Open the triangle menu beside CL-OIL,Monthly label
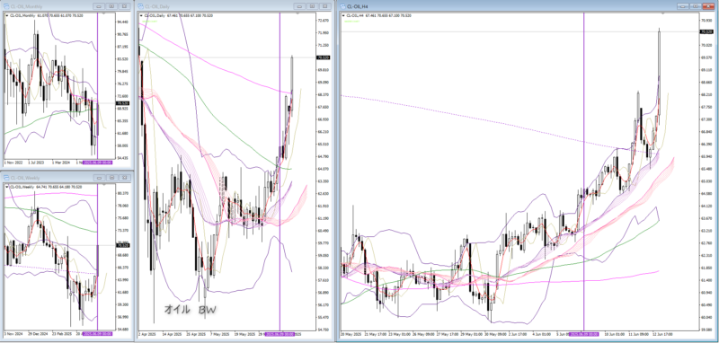This screenshot has height=343, width=719. [x=7, y=15]
